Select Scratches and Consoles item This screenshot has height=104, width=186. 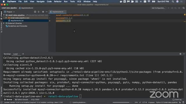[17, 26]
